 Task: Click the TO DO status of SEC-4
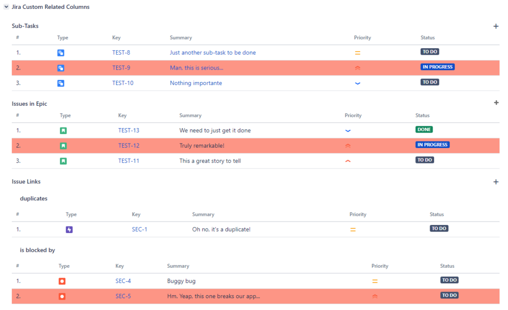(449, 280)
